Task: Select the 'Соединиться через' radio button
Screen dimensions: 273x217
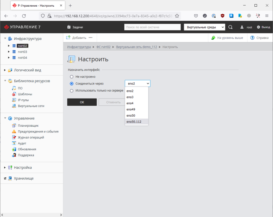Action: click(x=72, y=84)
